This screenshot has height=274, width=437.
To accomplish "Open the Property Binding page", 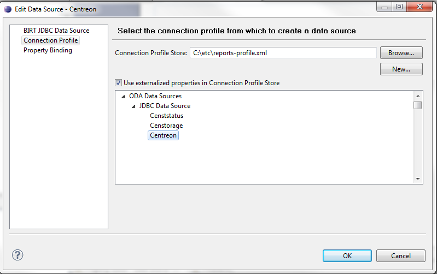I will pyautogui.click(x=48, y=50).
